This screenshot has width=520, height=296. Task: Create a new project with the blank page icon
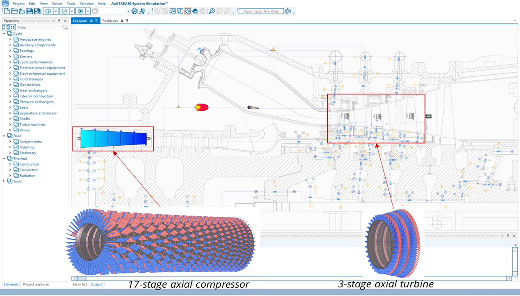coord(7,11)
